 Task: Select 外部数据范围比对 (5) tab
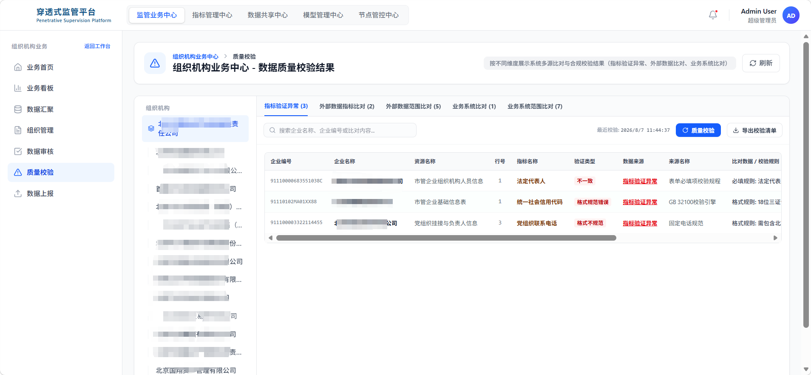[413, 106]
